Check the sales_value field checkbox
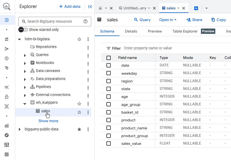231x160 pixels. (109, 143)
